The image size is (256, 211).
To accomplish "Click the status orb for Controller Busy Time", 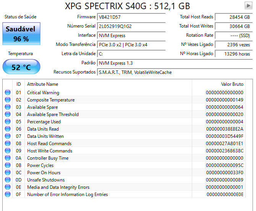I will [8, 158].
